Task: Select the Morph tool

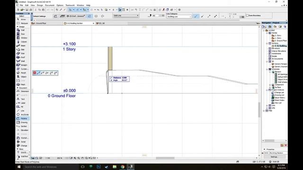Action: pyautogui.click(x=23, y=73)
